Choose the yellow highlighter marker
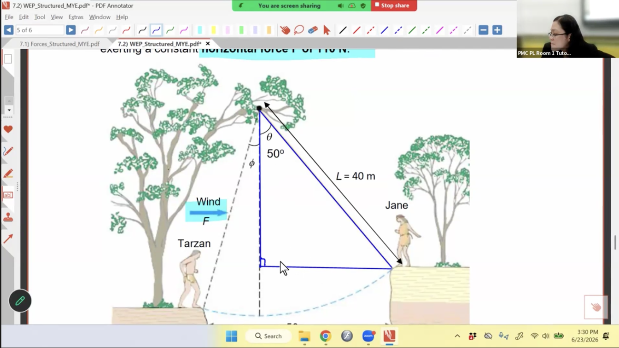619x348 pixels. pos(213,30)
